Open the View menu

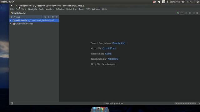tap(24, 9)
